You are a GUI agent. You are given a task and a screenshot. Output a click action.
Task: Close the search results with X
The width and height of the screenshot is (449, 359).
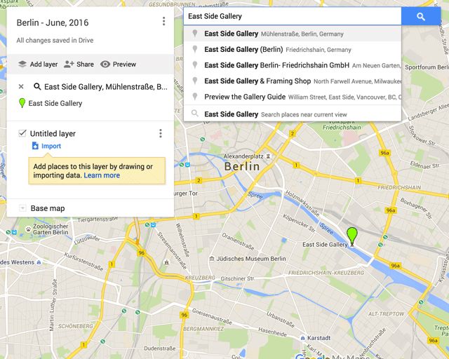[x=21, y=86]
